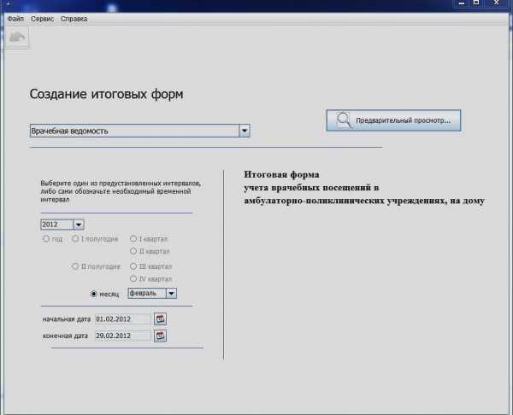This screenshot has width=513, height=415.
Task: Select the I полугодие radio button
Action: tap(75, 239)
